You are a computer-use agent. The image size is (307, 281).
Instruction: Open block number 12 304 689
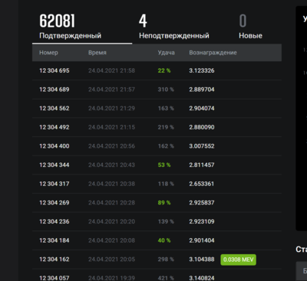pos(54,90)
